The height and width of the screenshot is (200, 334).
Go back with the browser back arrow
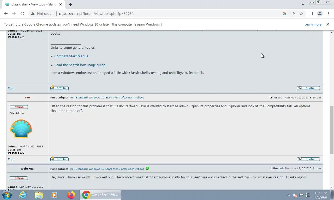(x=6, y=14)
